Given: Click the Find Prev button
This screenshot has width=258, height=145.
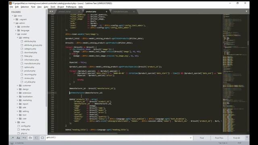Looking at the screenshot, I should pos(219,138).
